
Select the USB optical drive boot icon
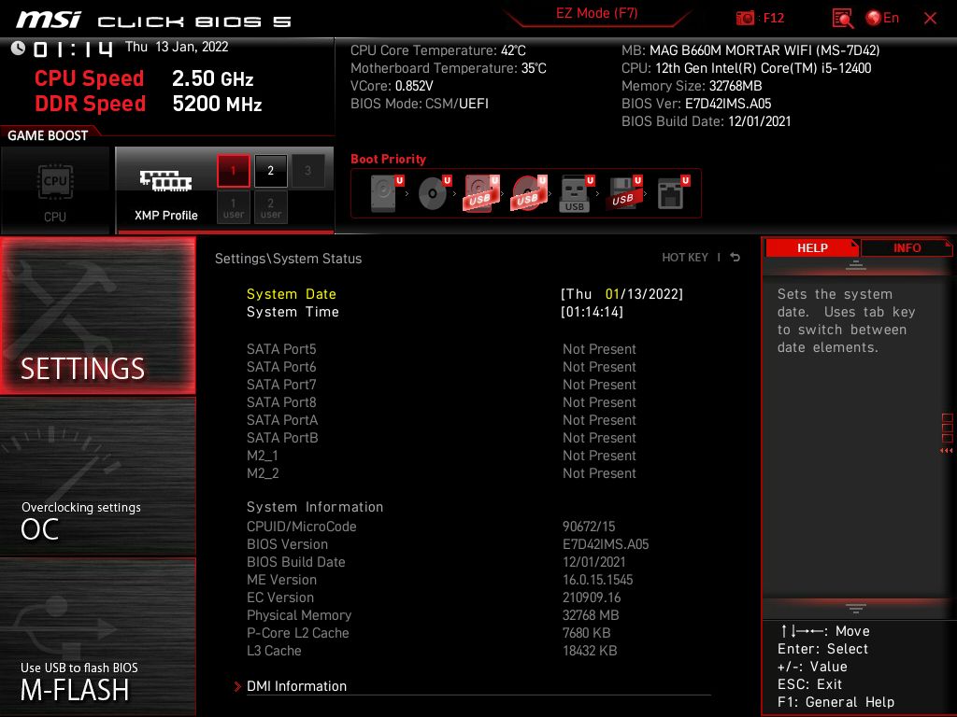click(529, 193)
